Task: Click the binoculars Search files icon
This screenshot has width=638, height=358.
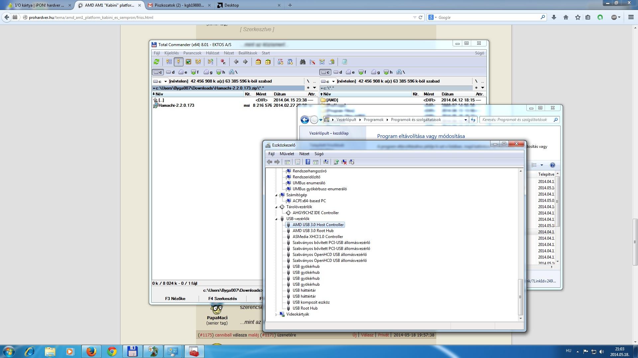Action: (x=303, y=62)
